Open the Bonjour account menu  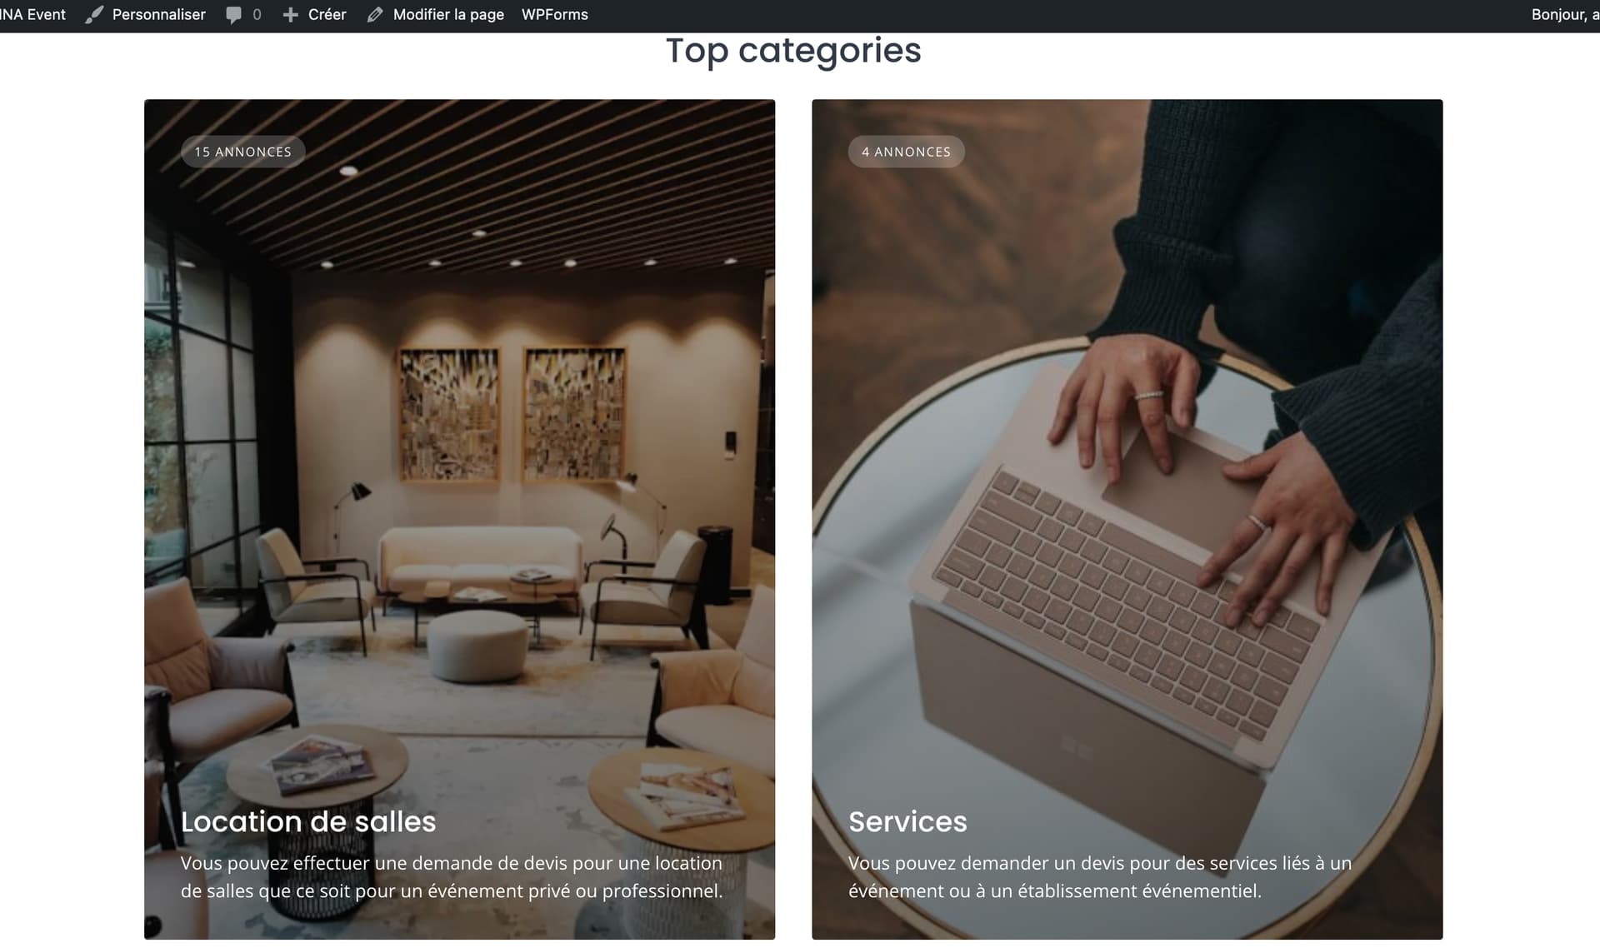click(x=1565, y=15)
